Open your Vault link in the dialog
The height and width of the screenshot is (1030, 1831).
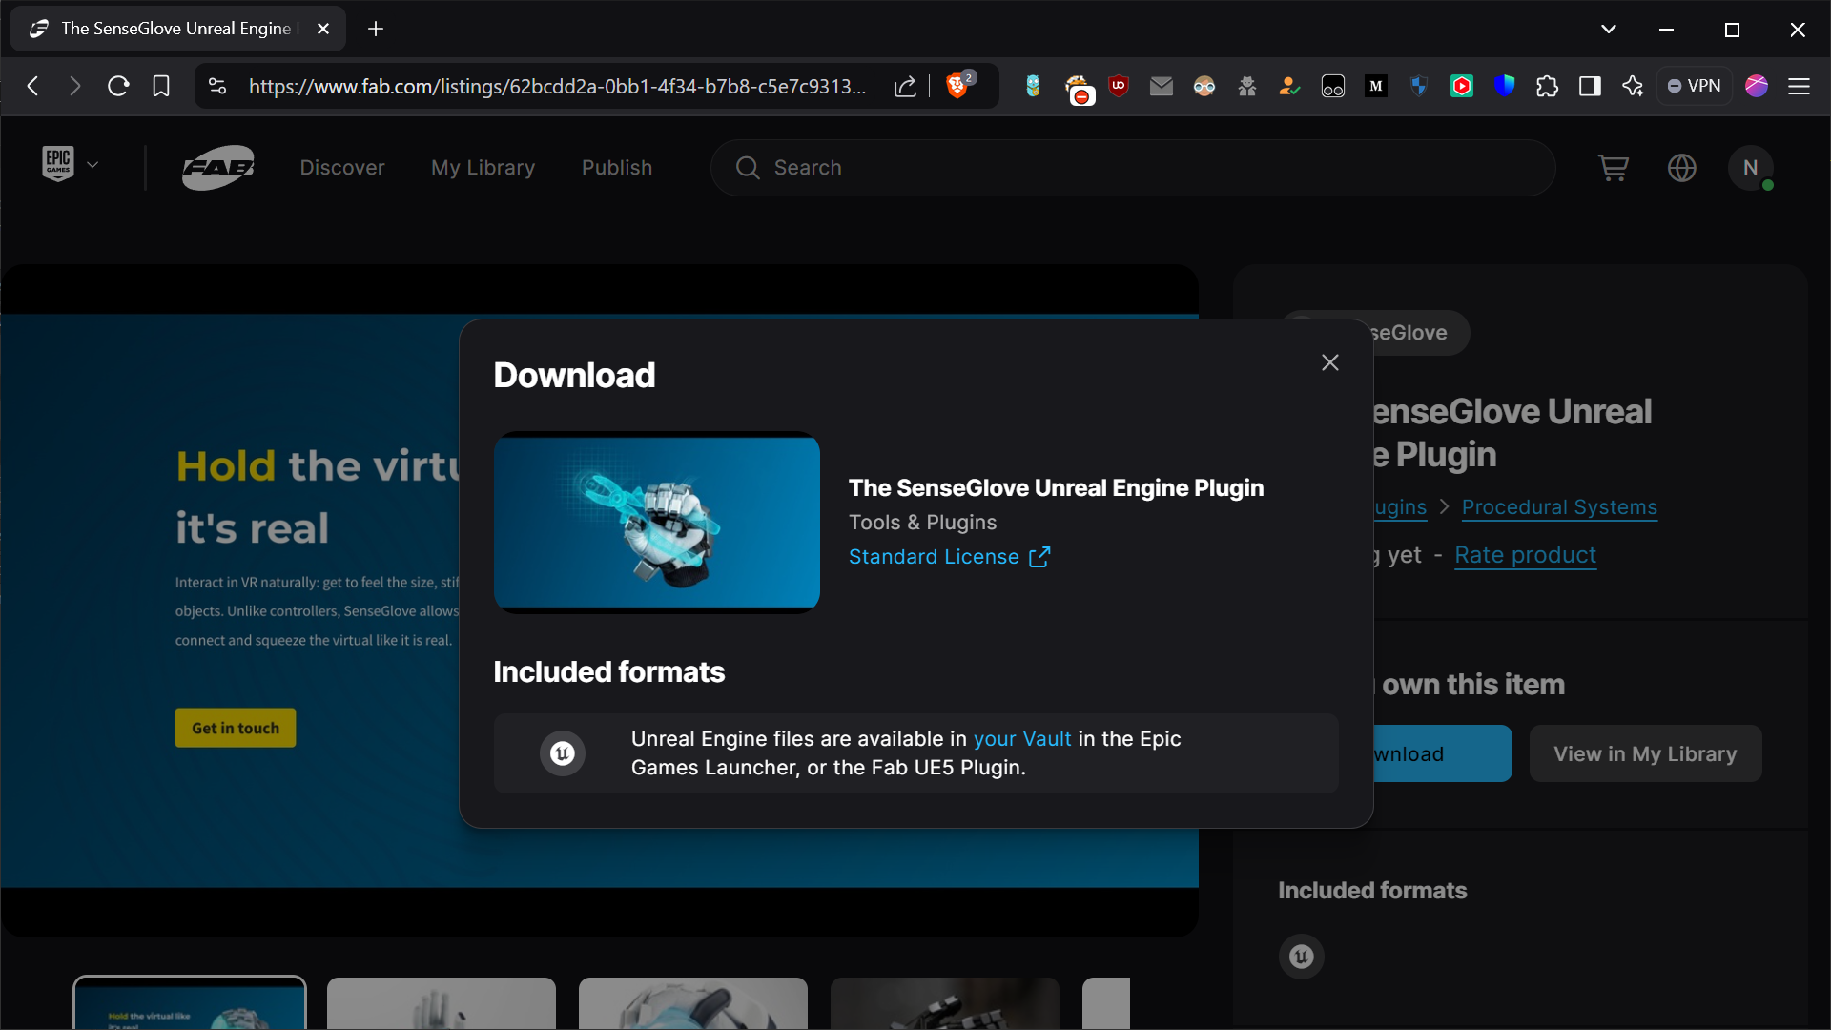point(1021,738)
